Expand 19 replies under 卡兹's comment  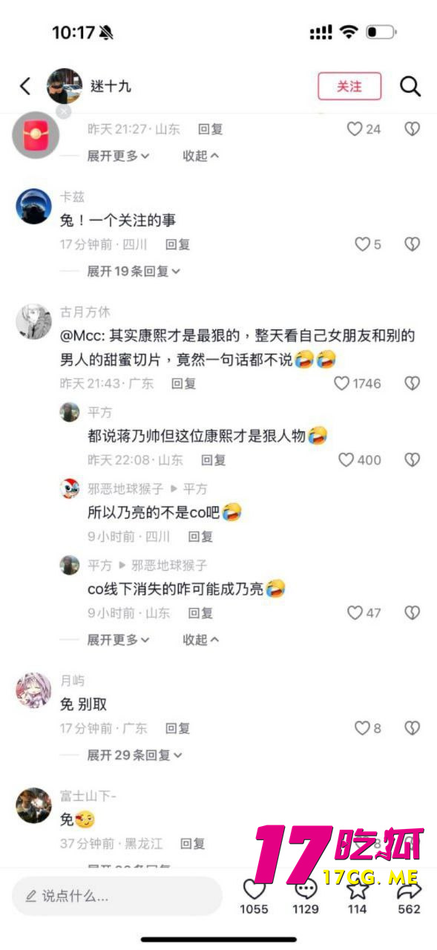tap(134, 272)
